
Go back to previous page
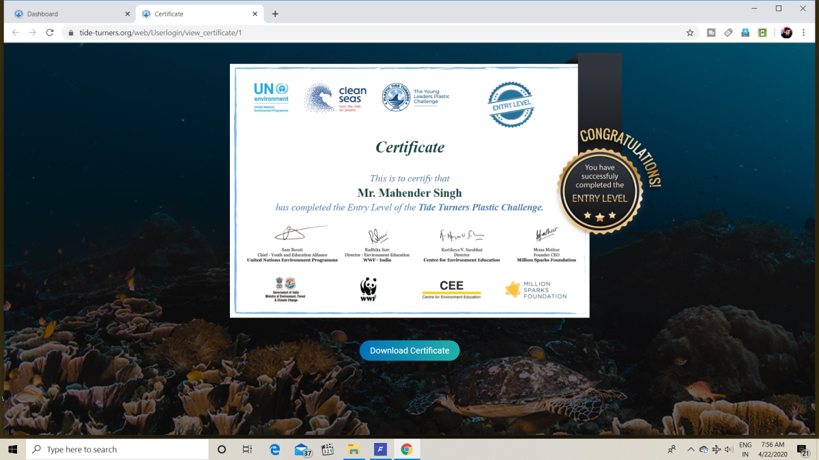(15, 32)
